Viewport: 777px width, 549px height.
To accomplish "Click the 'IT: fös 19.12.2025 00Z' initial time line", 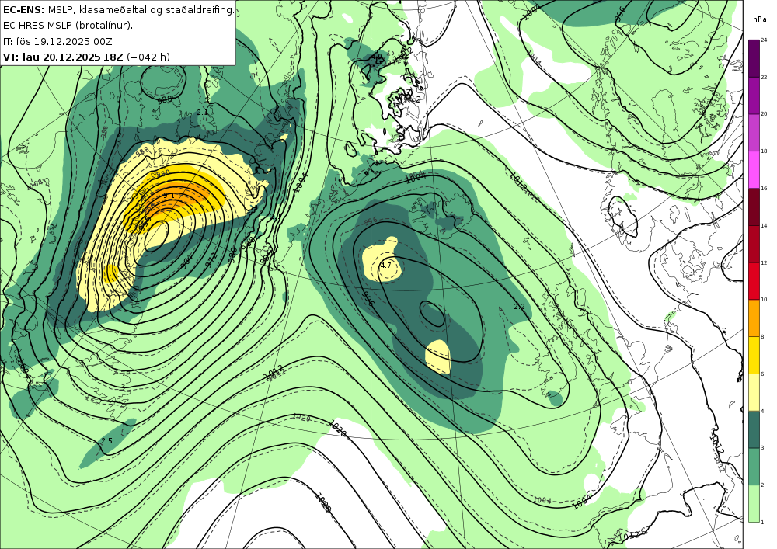I will [57, 41].
